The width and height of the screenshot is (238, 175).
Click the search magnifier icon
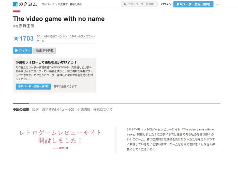125,4
